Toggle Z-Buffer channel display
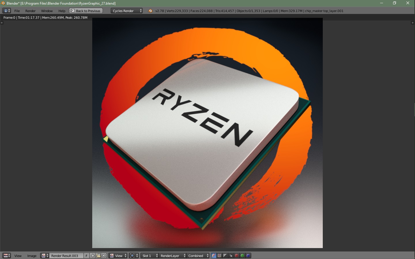The width and height of the screenshot is (415, 259). point(231,256)
